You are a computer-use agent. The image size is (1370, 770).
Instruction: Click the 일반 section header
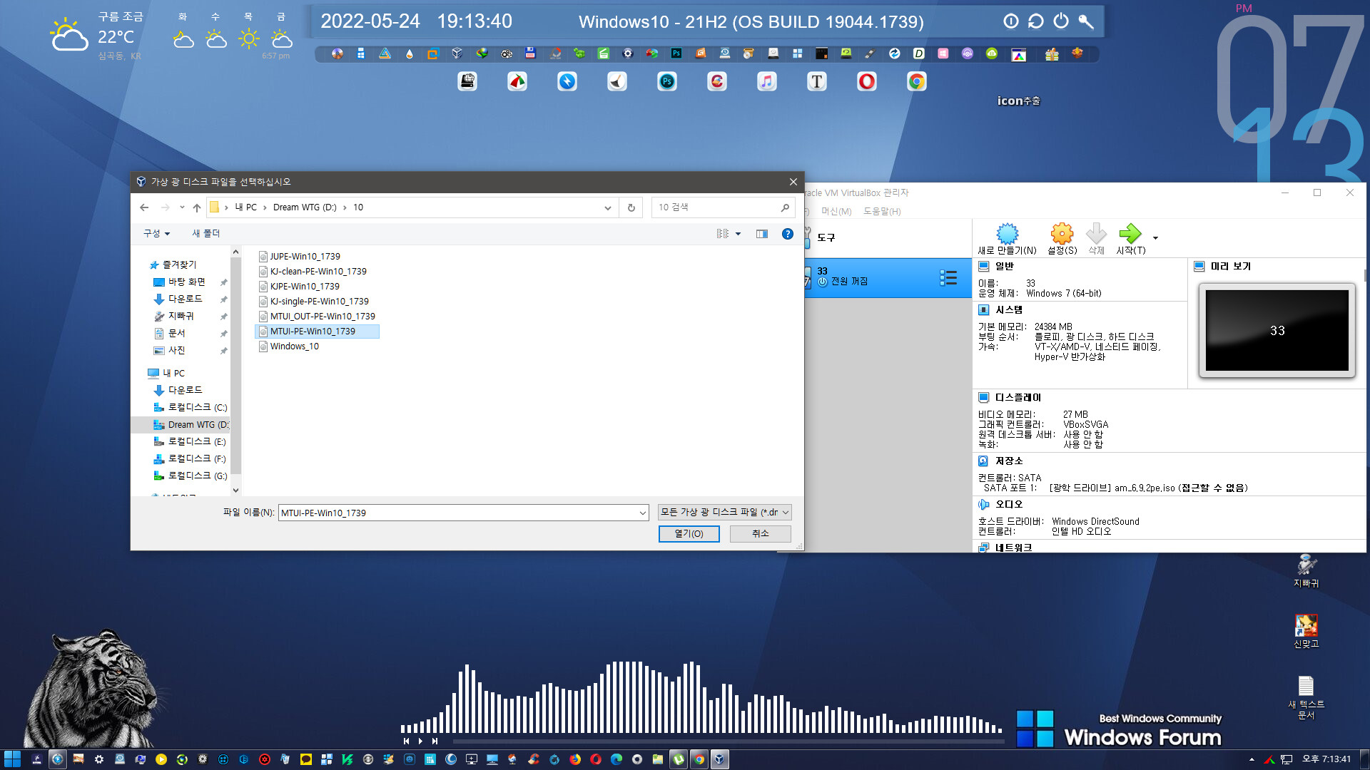tap(1005, 266)
